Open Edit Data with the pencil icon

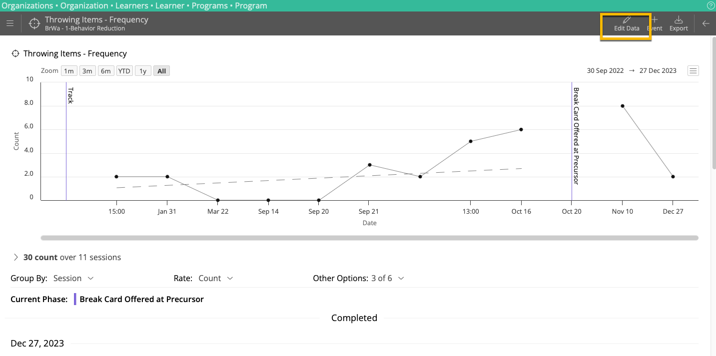click(626, 23)
